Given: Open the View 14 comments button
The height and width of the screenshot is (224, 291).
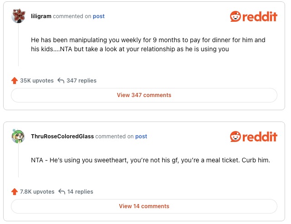Looking at the screenshot, I should pos(144,206).
